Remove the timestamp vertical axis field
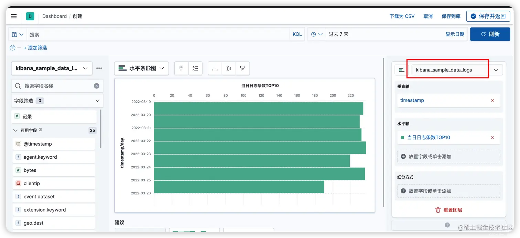 pyautogui.click(x=492, y=100)
